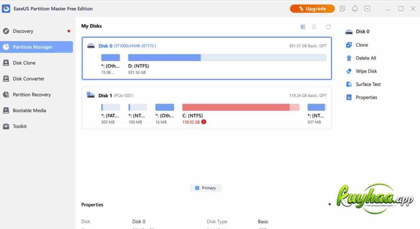Select the C: (NTFS) partition bar

point(240,107)
